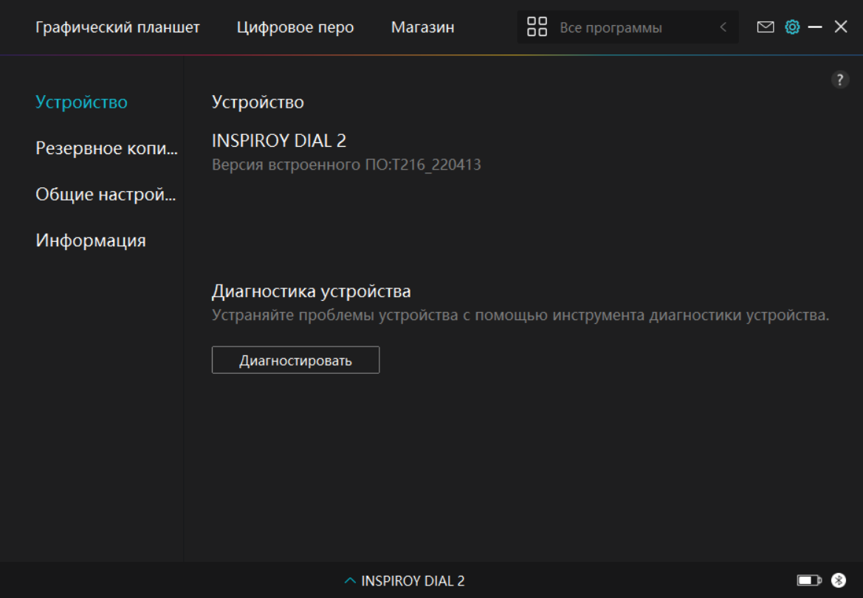Expand the device list up arrow
The height and width of the screenshot is (598, 863).
[350, 581]
